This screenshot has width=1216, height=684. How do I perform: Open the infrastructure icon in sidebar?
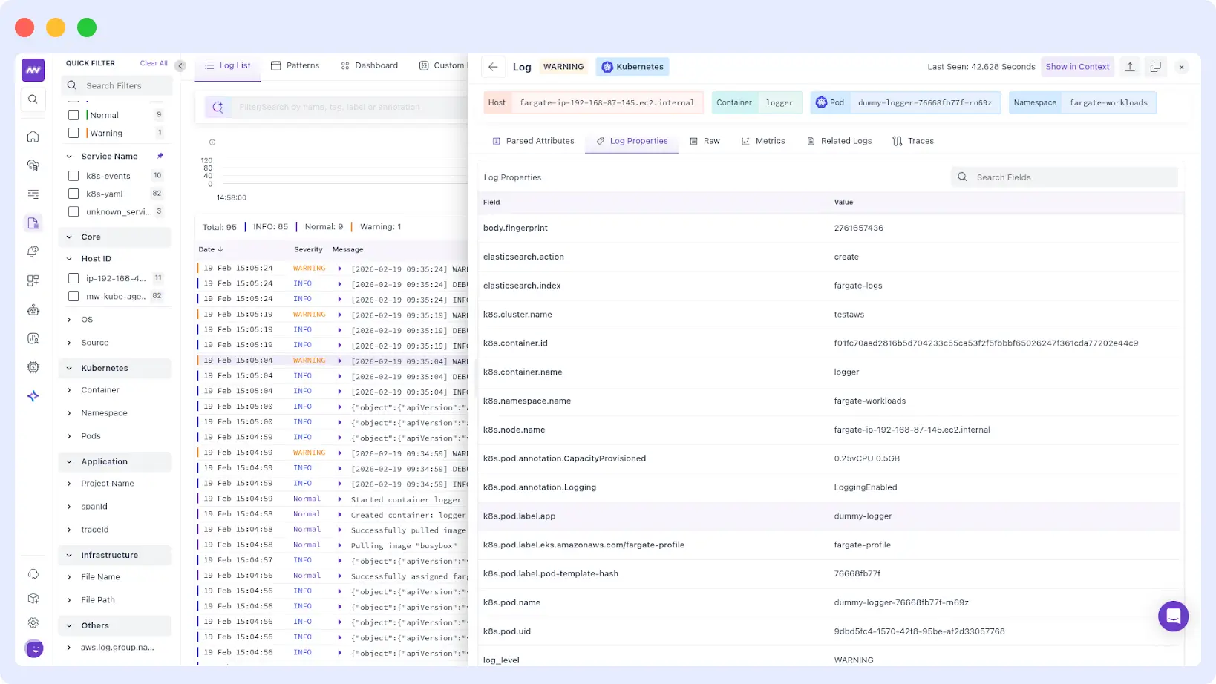click(x=33, y=165)
